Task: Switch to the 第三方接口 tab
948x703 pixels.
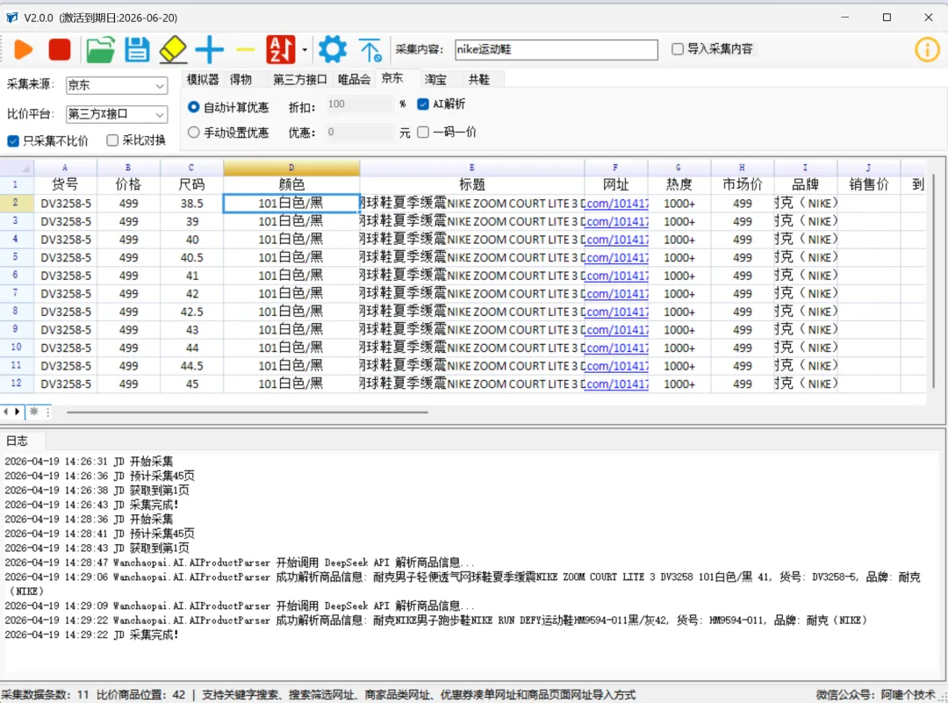Action: point(300,79)
